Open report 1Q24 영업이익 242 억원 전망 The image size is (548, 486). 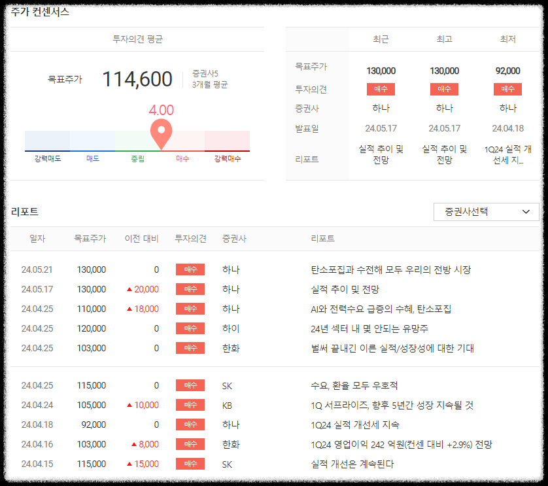(402, 444)
